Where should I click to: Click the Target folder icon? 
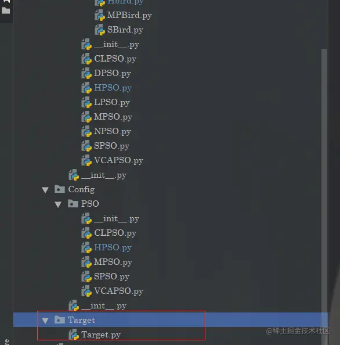point(60,319)
